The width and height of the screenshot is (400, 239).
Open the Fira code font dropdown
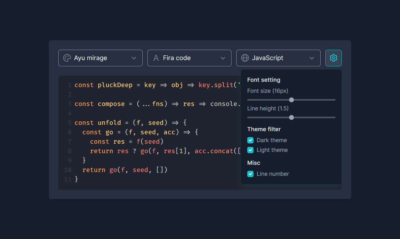point(189,58)
